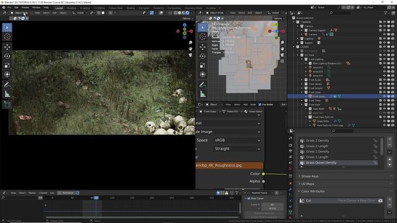Click the Col attribute render camera icon
This screenshot has width=397, height=223.
[x=380, y=201]
